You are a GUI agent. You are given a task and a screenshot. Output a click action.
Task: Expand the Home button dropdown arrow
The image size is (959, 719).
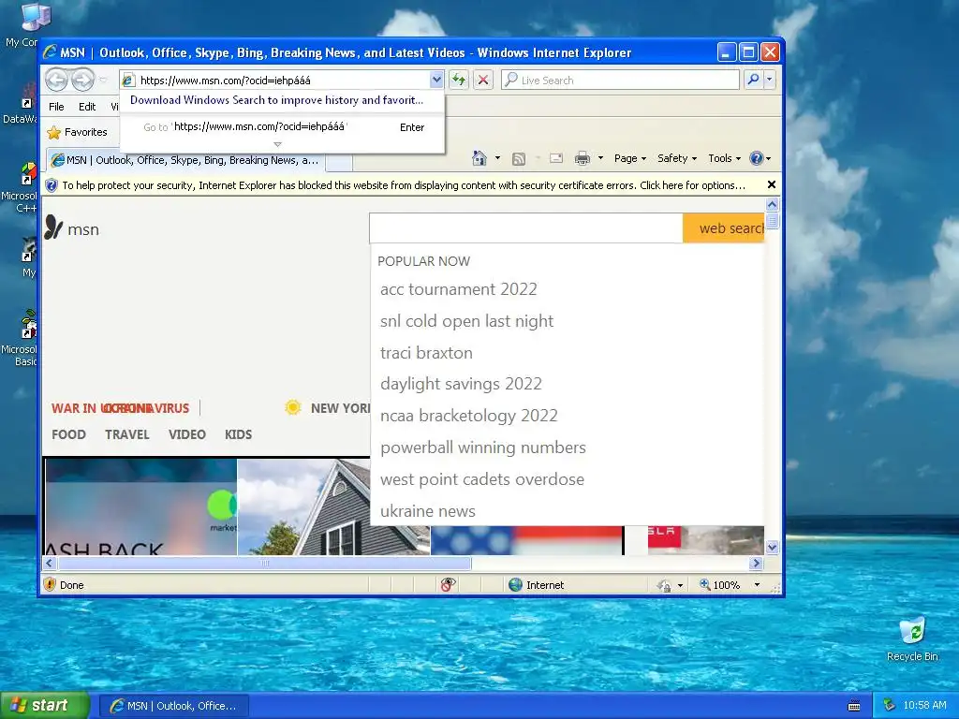point(497,158)
